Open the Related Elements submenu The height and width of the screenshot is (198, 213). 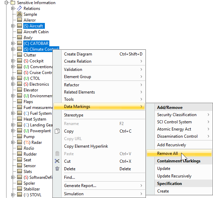(x=99, y=92)
